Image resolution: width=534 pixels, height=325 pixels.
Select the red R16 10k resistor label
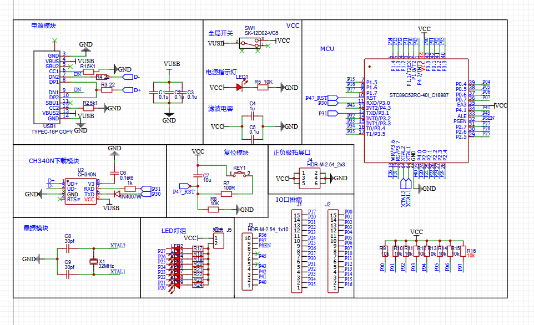pyautogui.click(x=471, y=253)
